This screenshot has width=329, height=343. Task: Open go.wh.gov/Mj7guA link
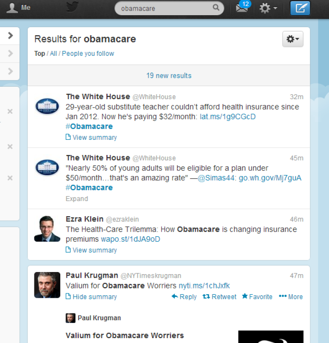click(270, 178)
